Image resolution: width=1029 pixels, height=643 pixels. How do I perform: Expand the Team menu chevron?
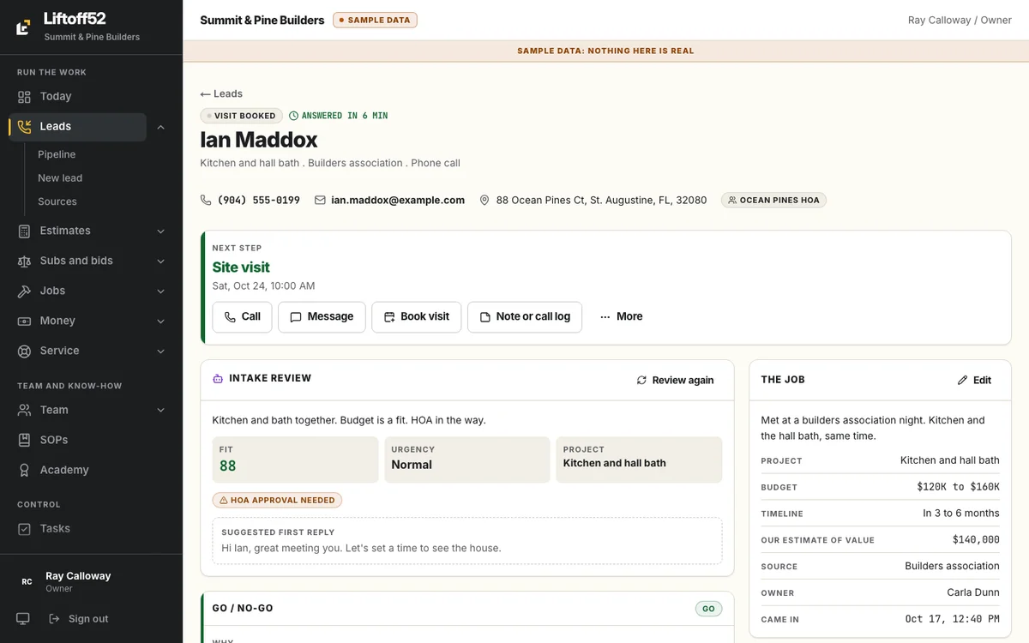(160, 411)
